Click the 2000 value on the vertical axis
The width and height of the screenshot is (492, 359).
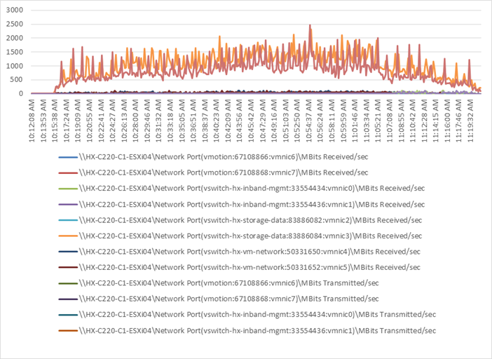(15, 38)
